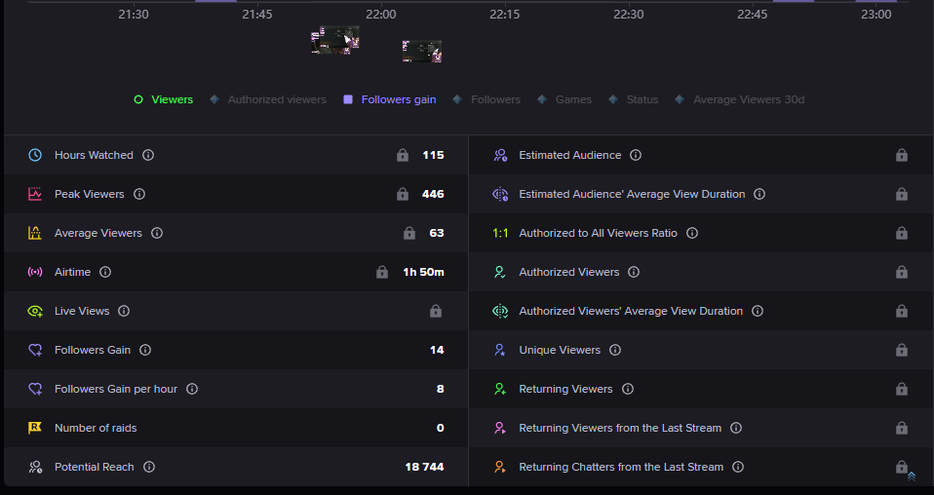This screenshot has height=495, width=934.
Task: Click the Followers Gain value 14
Action: [x=437, y=350]
